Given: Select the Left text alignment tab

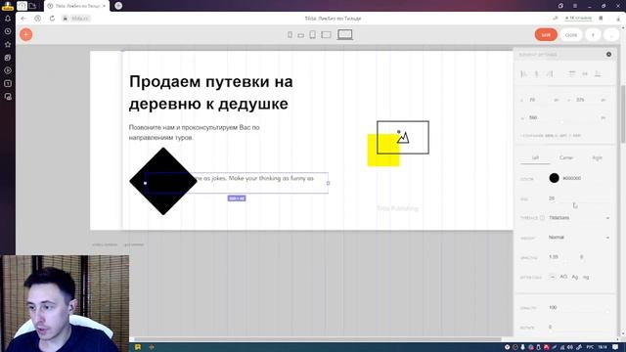Looking at the screenshot, I should pyautogui.click(x=535, y=157).
